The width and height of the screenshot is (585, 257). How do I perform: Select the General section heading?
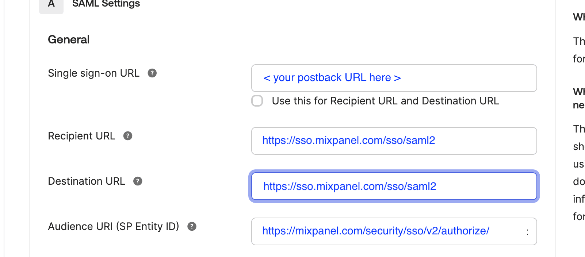click(69, 39)
